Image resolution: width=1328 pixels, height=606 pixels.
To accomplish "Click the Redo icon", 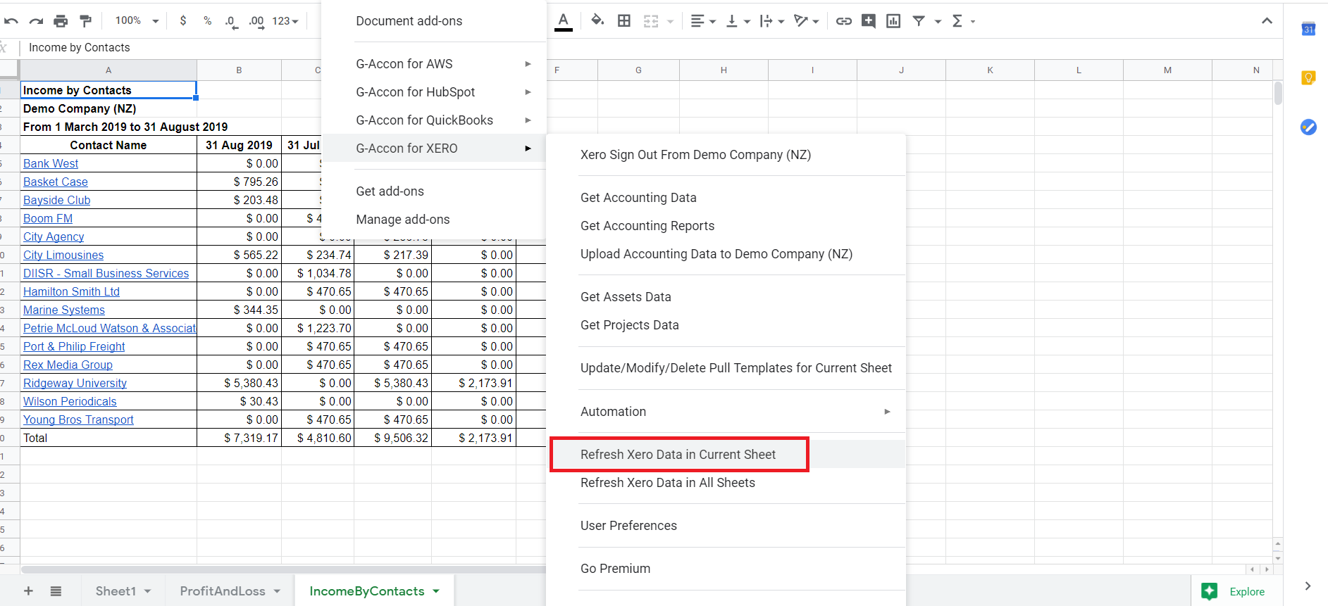I will tap(36, 21).
